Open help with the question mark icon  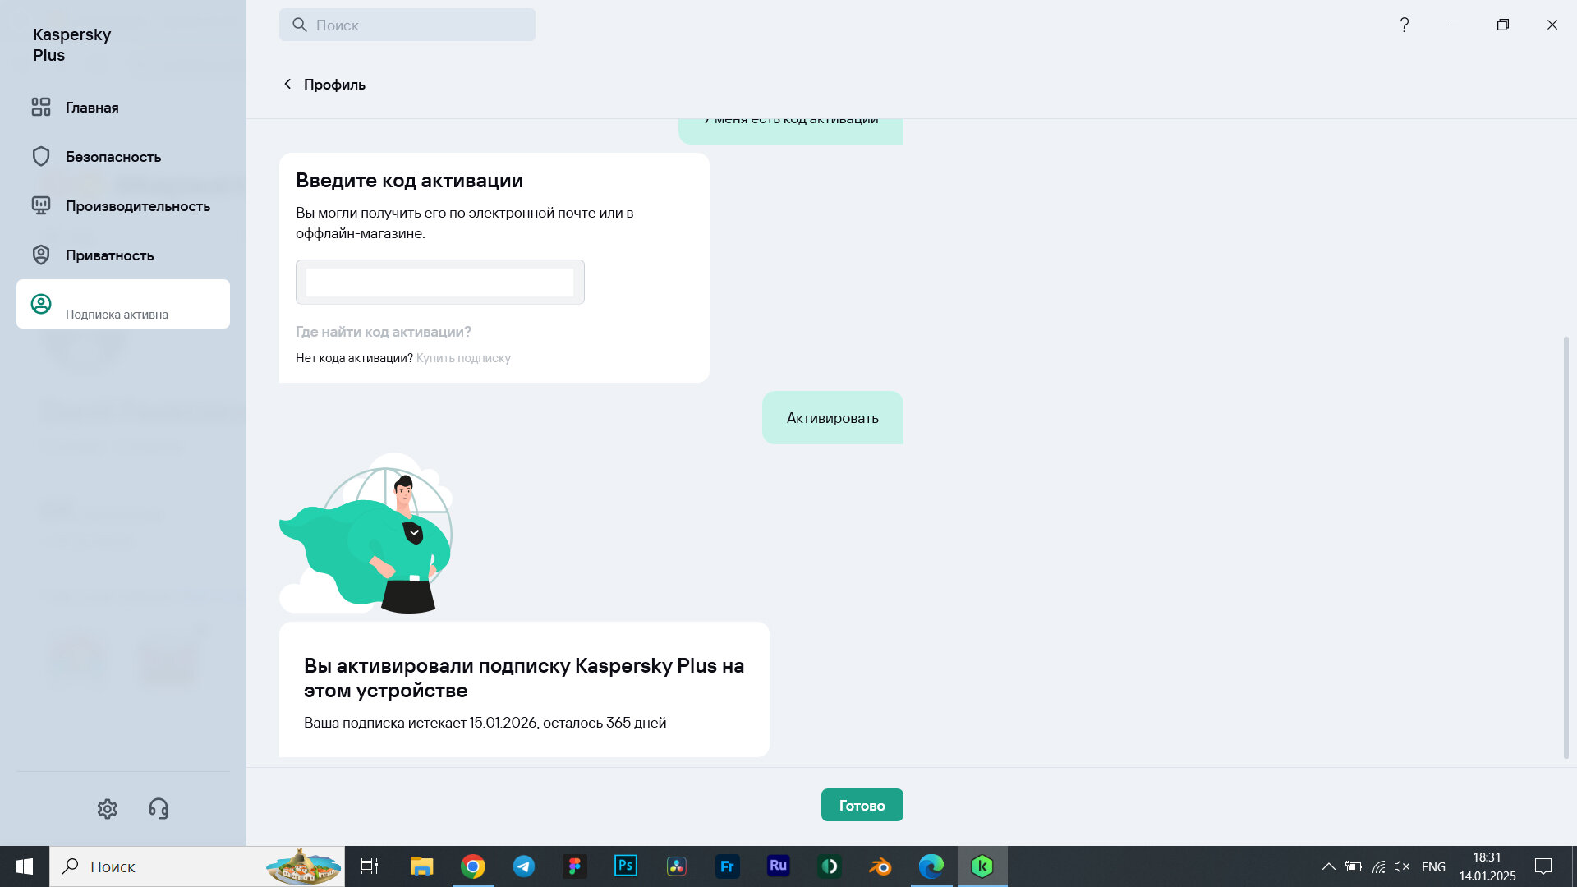tap(1405, 25)
